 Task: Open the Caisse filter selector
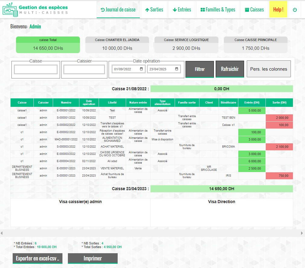(x=35, y=70)
